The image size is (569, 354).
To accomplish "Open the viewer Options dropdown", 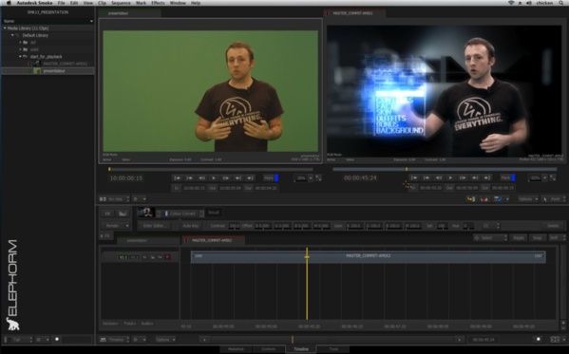I will pos(527,199).
